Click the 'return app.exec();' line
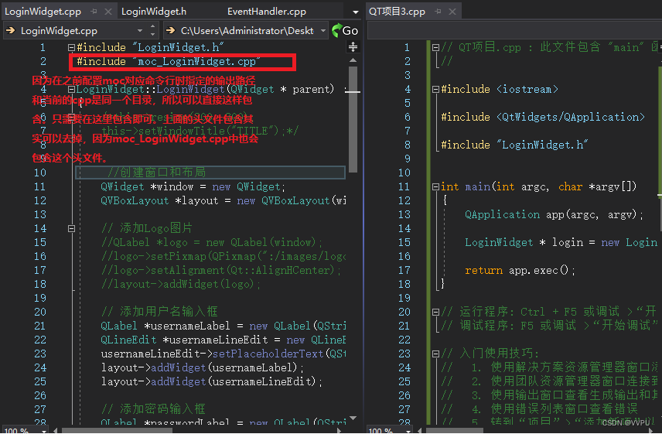 520,270
